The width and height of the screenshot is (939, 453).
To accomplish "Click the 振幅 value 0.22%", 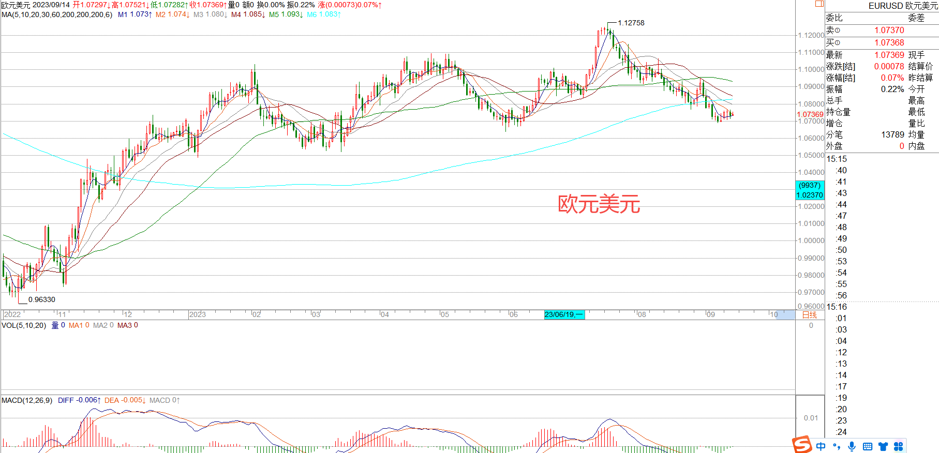I will pyautogui.click(x=892, y=89).
